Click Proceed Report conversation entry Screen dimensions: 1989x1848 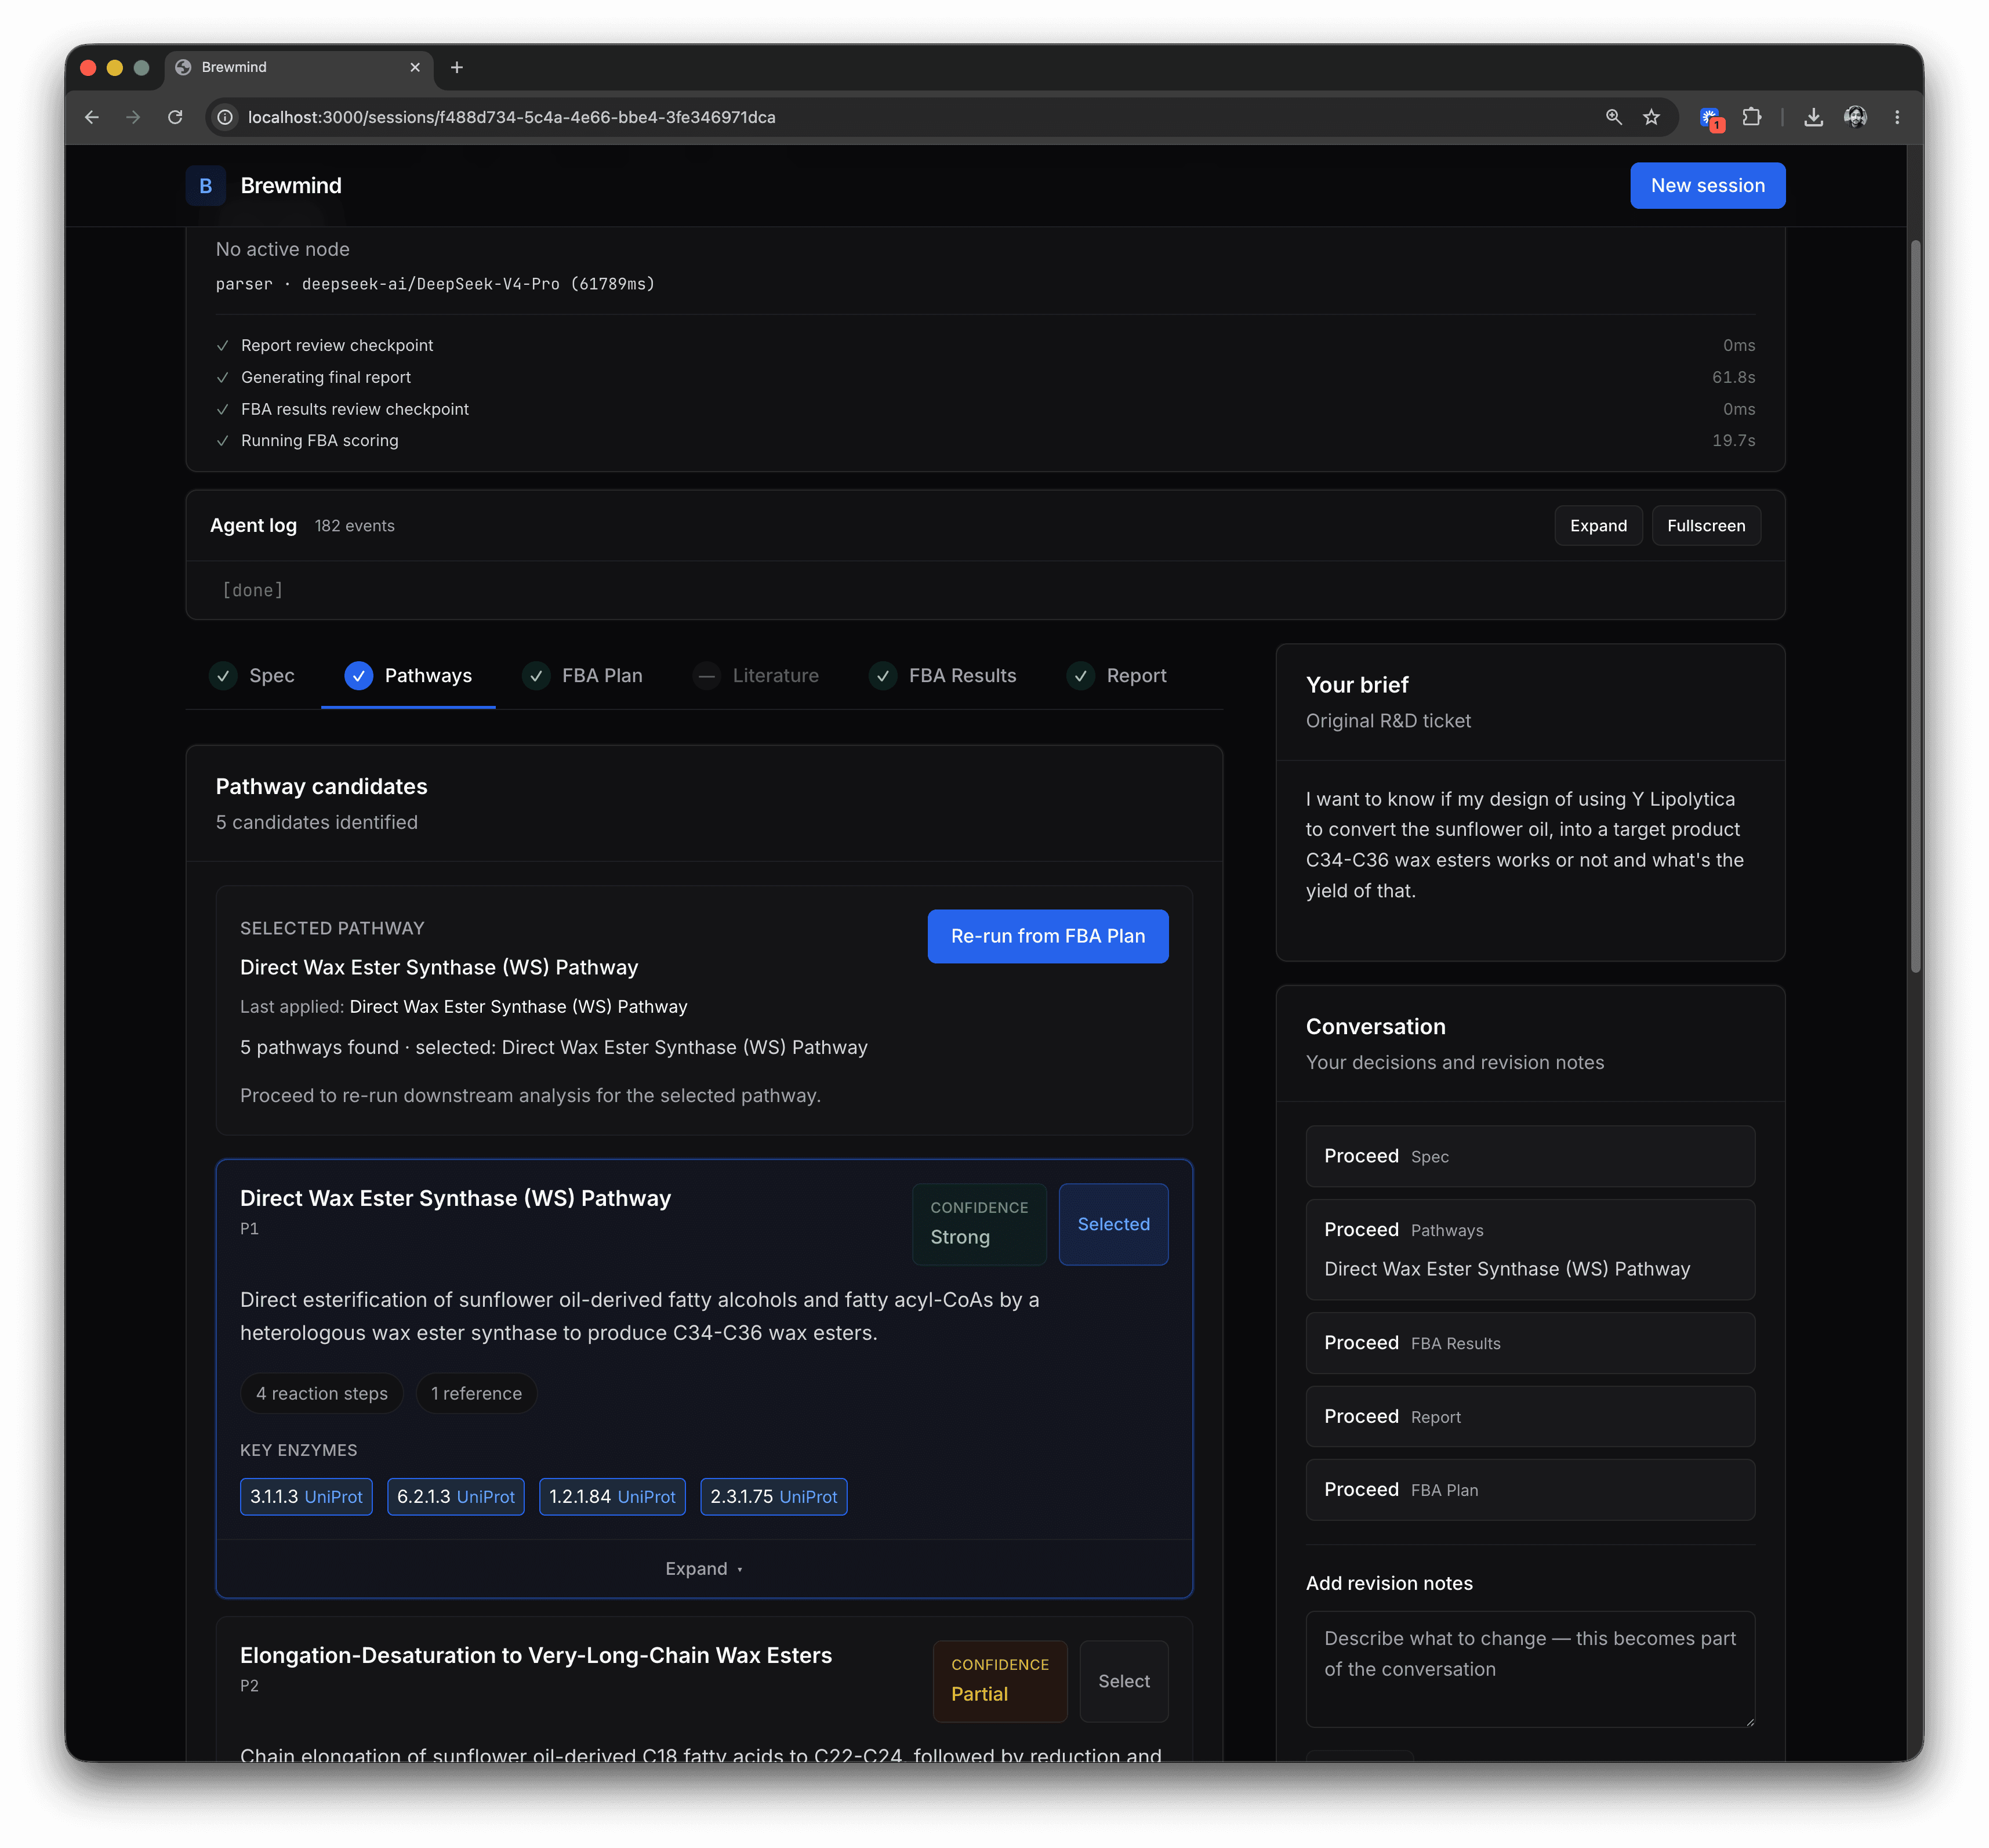(1529, 1416)
